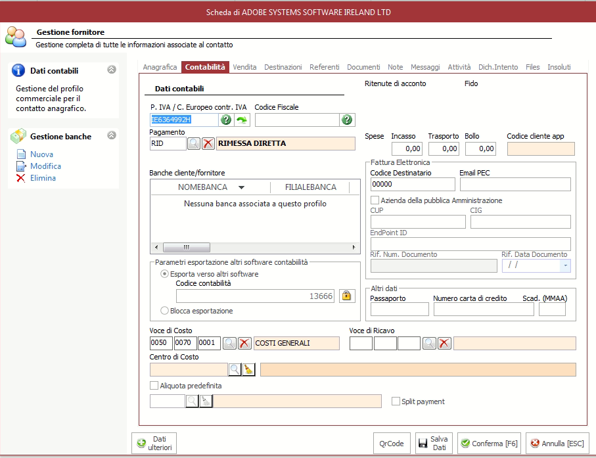
Task: Click Annulla [ESC] button
Action: 558,443
